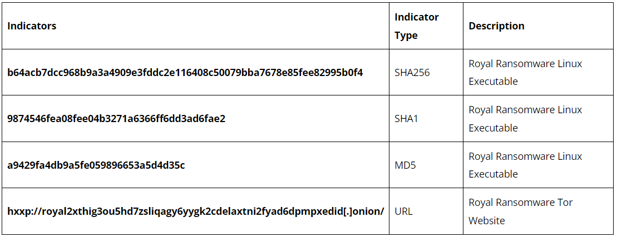Click the "hxxp" prefix of the URL
The height and width of the screenshot is (237, 617).
(x=18, y=211)
